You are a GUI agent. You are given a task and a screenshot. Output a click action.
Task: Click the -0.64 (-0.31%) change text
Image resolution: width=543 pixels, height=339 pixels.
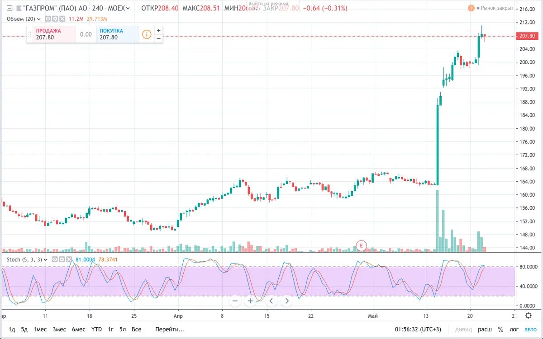coord(325,8)
